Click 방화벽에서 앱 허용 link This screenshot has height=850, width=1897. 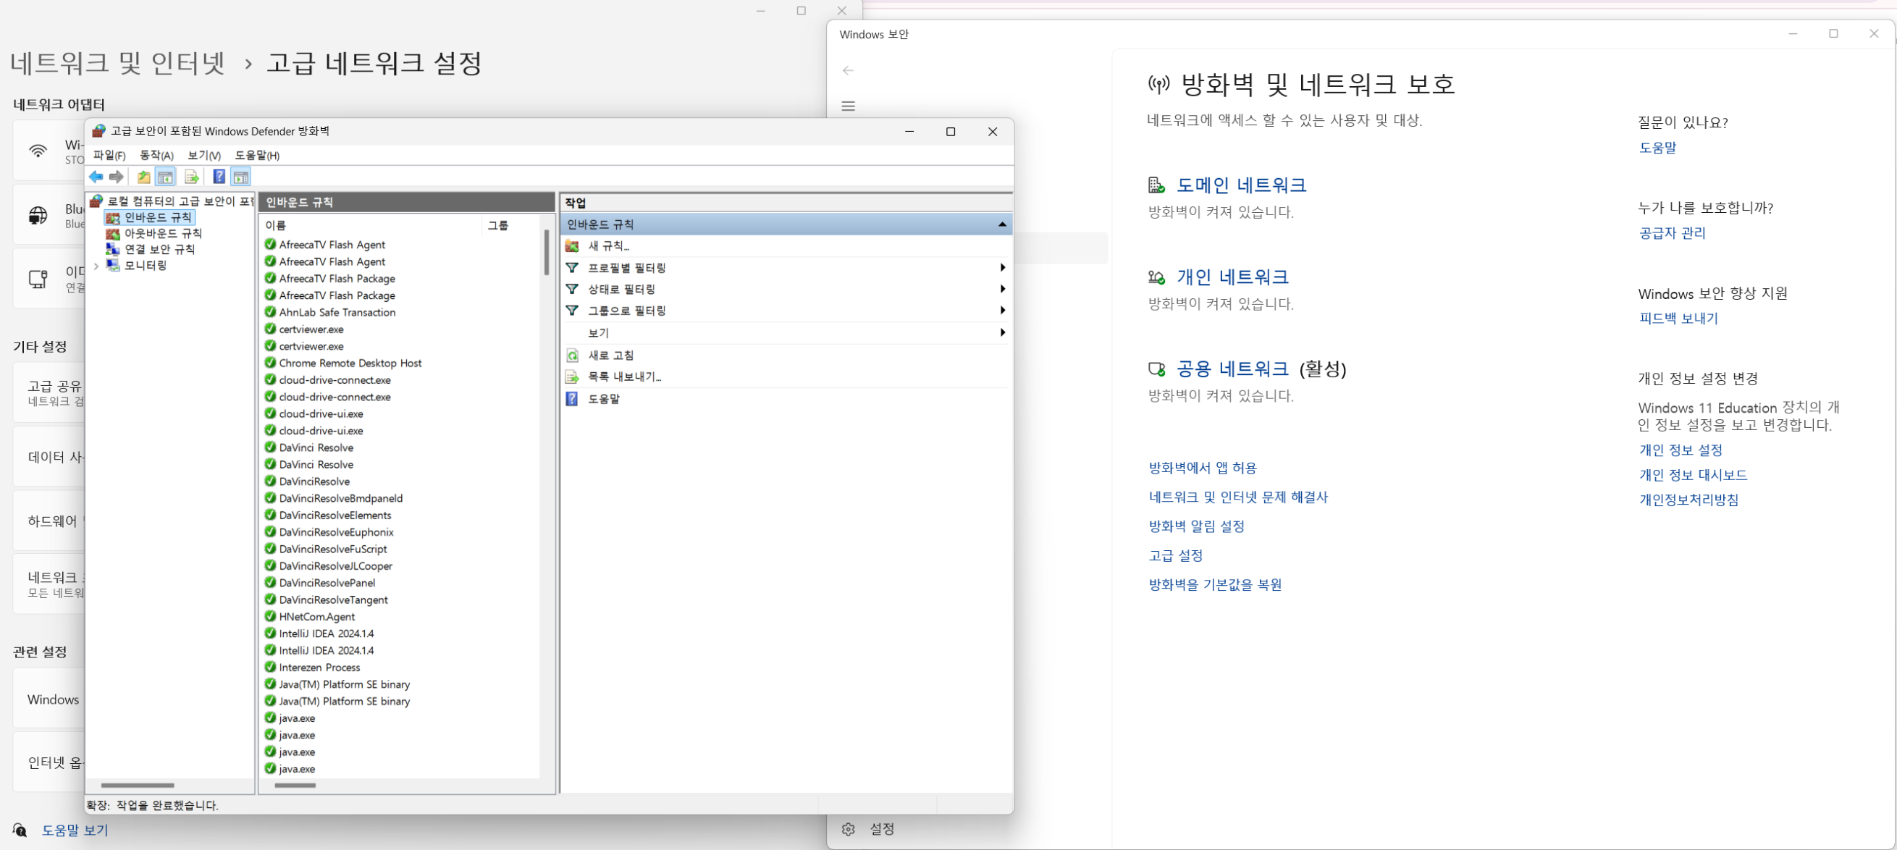coord(1203,468)
